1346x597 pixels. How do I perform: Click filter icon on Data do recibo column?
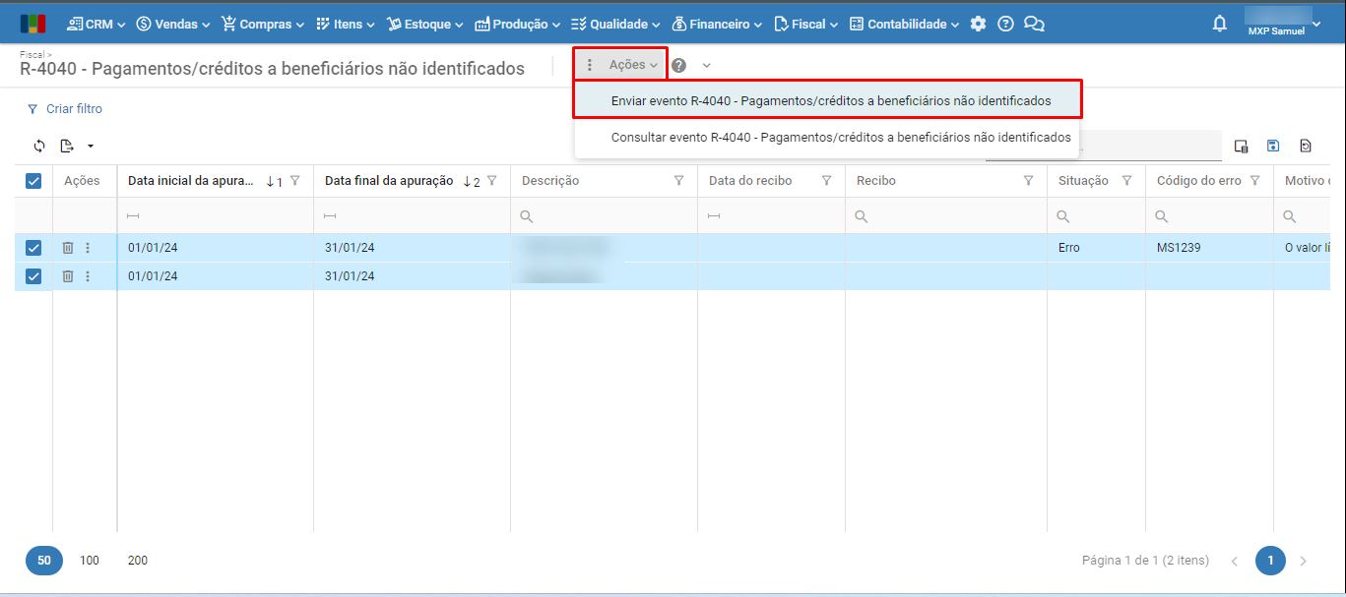coord(826,181)
